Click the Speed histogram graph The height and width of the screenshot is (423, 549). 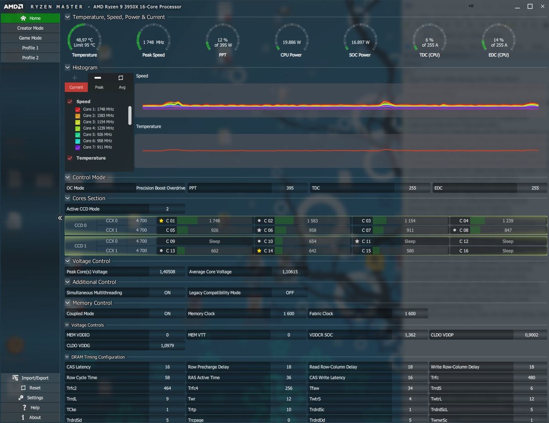coord(341,100)
